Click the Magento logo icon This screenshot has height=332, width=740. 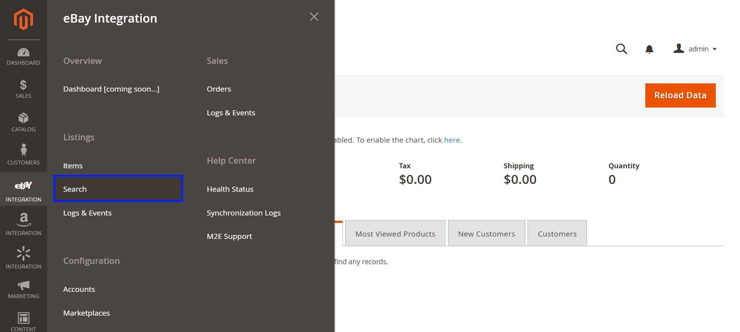23,19
